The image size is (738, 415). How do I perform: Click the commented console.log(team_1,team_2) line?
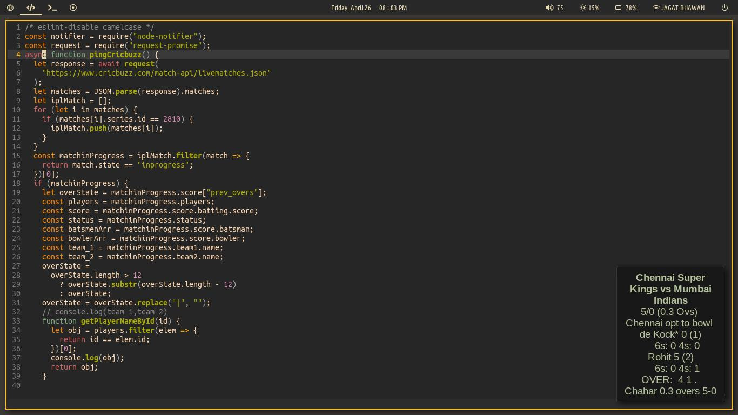tap(105, 312)
